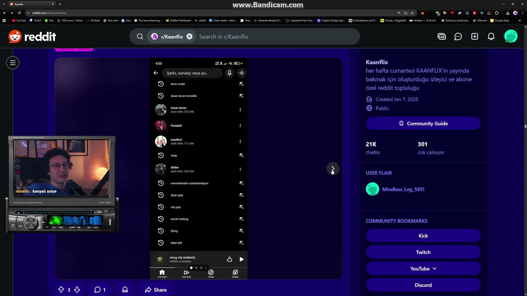Click the Keşfet explore icon
The height and width of the screenshot is (296, 527).
211,273
